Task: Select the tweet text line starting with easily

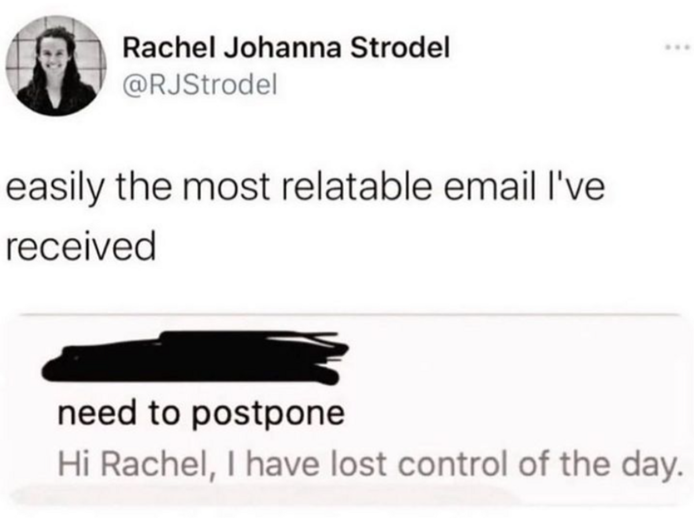Action: pyautogui.click(x=305, y=190)
